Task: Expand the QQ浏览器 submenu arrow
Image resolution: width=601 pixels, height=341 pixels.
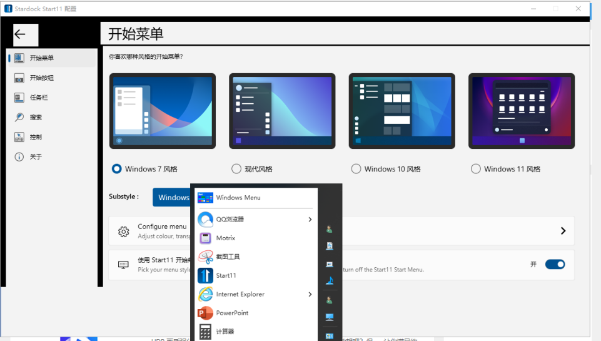Action: coord(310,220)
